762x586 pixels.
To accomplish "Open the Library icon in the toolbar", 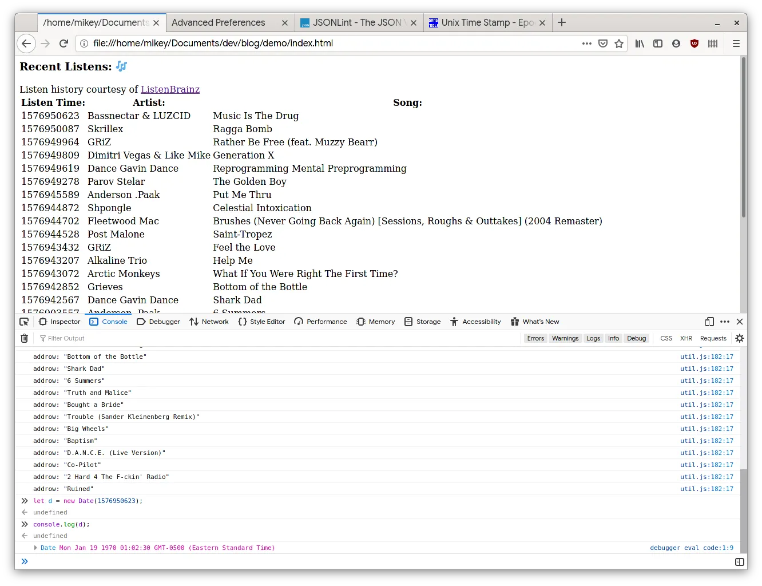I will point(640,43).
